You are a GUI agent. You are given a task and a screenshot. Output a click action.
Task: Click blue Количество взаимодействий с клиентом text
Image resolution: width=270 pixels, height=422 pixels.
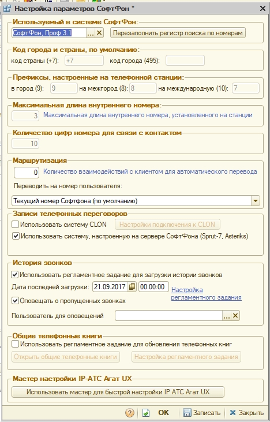coord(150,171)
